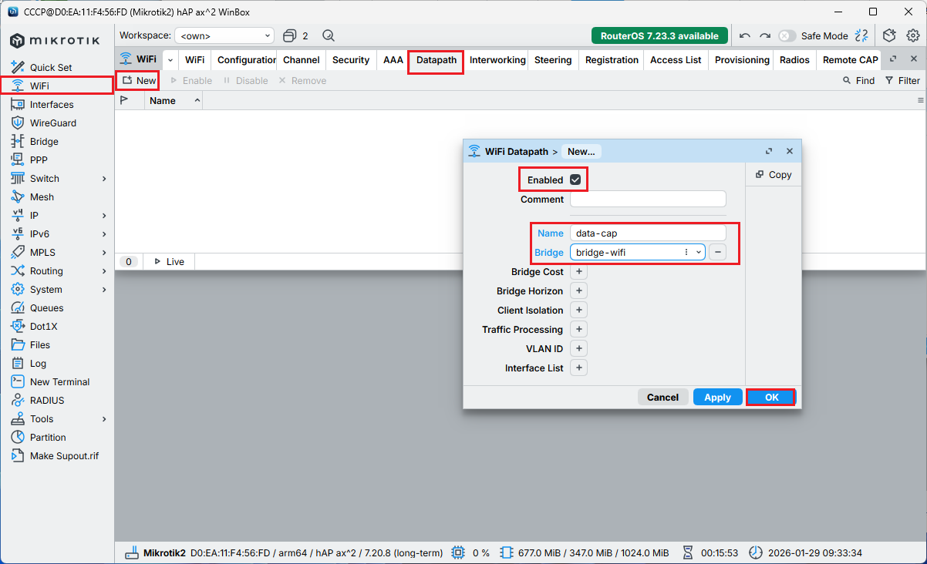This screenshot has height=564, width=927.
Task: Launch New Terminal
Action: [59, 382]
